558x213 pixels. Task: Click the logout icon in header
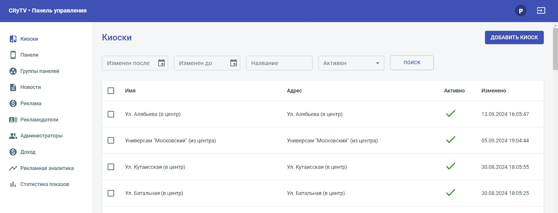click(541, 11)
